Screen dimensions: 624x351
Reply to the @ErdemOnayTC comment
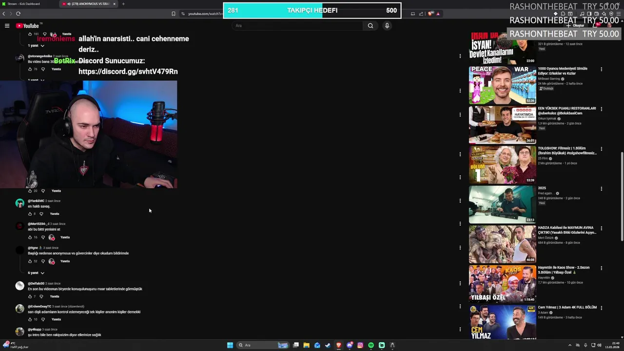click(56, 319)
